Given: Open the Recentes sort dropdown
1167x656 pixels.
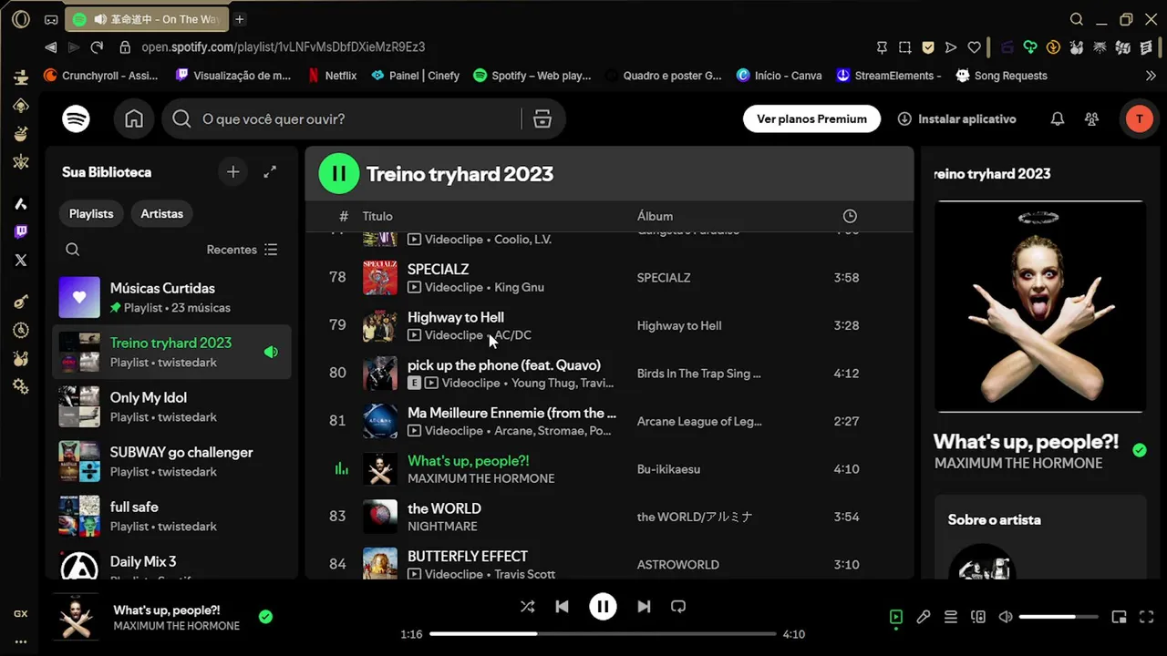Looking at the screenshot, I should [x=242, y=250].
